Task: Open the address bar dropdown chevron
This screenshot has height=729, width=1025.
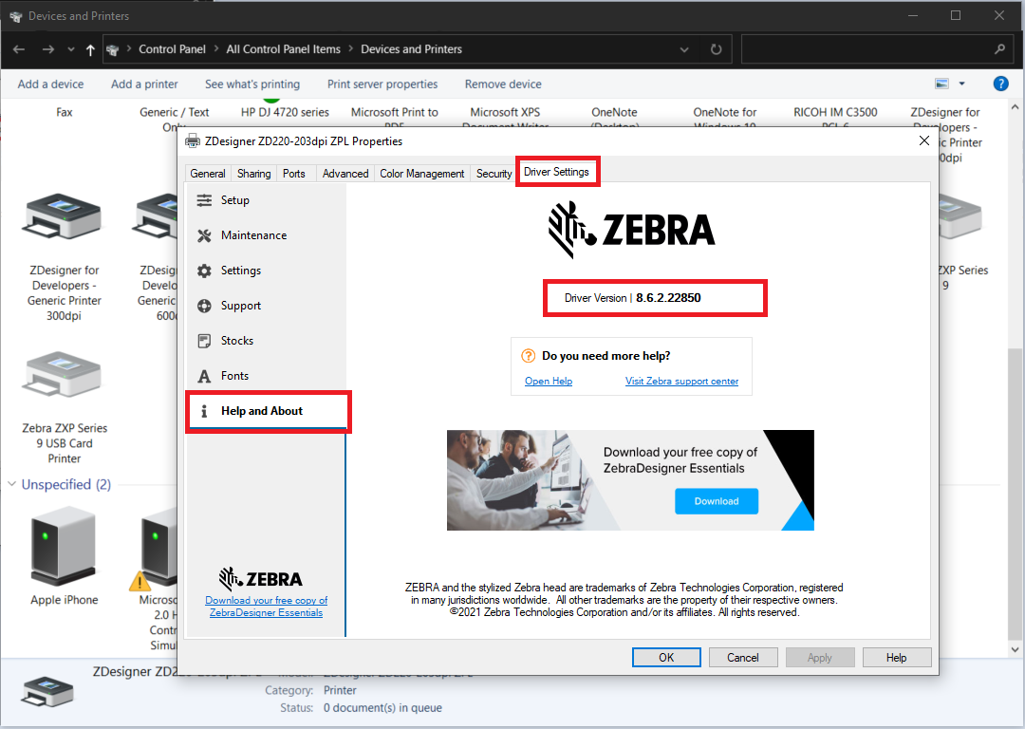Action: coord(683,49)
